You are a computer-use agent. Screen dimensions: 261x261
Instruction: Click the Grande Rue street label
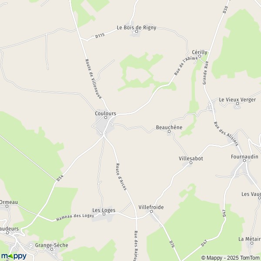coord(206,73)
